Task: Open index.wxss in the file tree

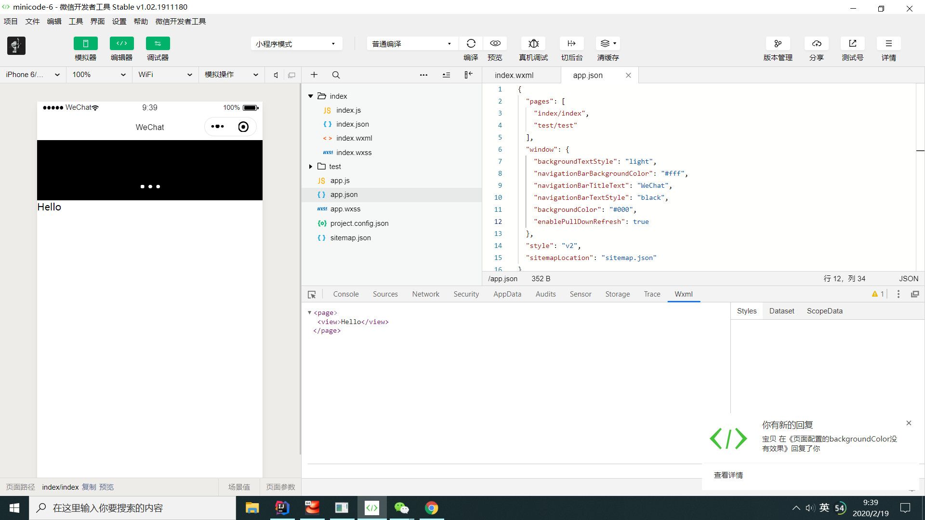Action: (x=354, y=153)
